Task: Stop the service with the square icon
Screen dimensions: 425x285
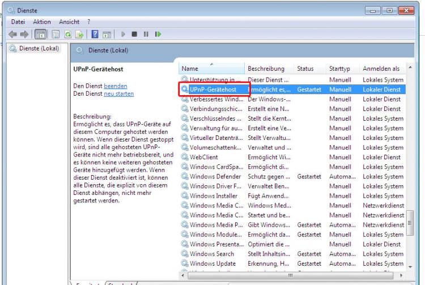Action: click(x=134, y=34)
